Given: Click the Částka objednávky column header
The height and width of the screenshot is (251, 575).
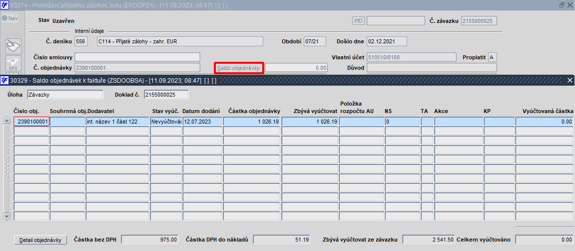Looking at the screenshot, I should (254, 111).
